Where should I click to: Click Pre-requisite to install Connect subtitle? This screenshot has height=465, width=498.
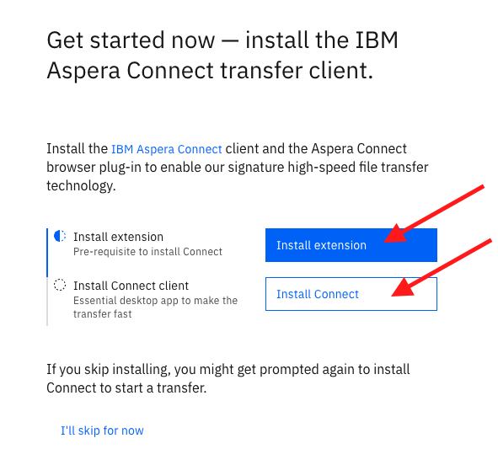tap(147, 252)
